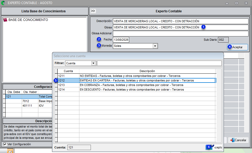Click the Total Comp cell in configuration table
Viewport: 252px width, 153px height.
[45, 96]
